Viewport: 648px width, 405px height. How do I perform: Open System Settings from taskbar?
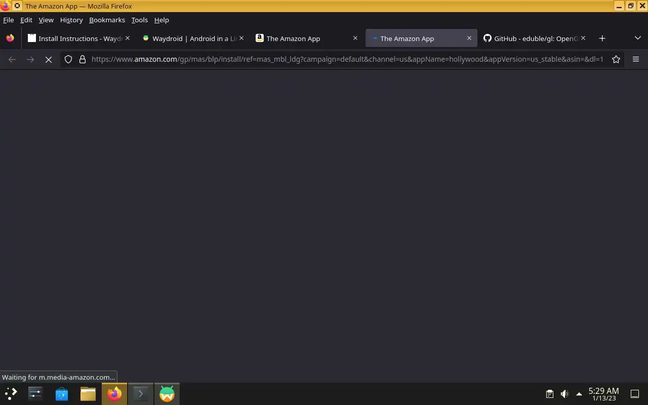tap(35, 393)
